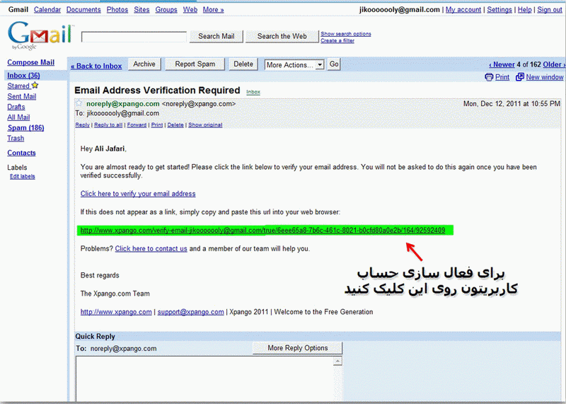Click small Print link under header
The height and width of the screenshot is (404, 566).
coord(157,125)
